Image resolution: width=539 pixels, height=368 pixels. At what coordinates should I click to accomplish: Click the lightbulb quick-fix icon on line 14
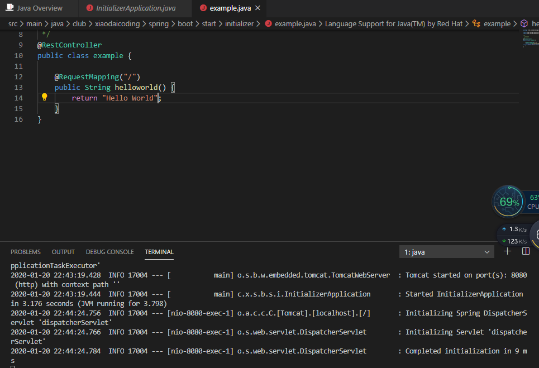45,97
